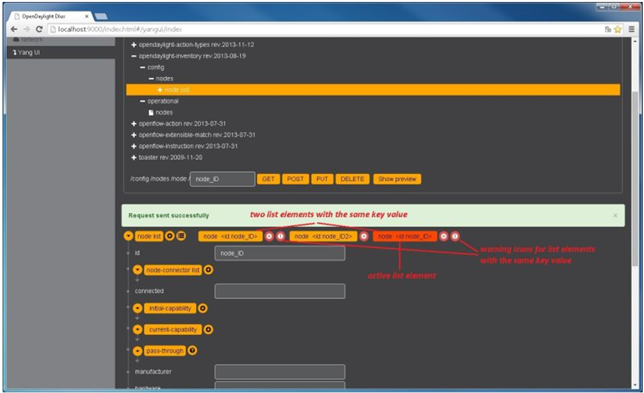This screenshot has height=393, width=644.
Task: Focus the node_ID path input field
Action: click(223, 179)
